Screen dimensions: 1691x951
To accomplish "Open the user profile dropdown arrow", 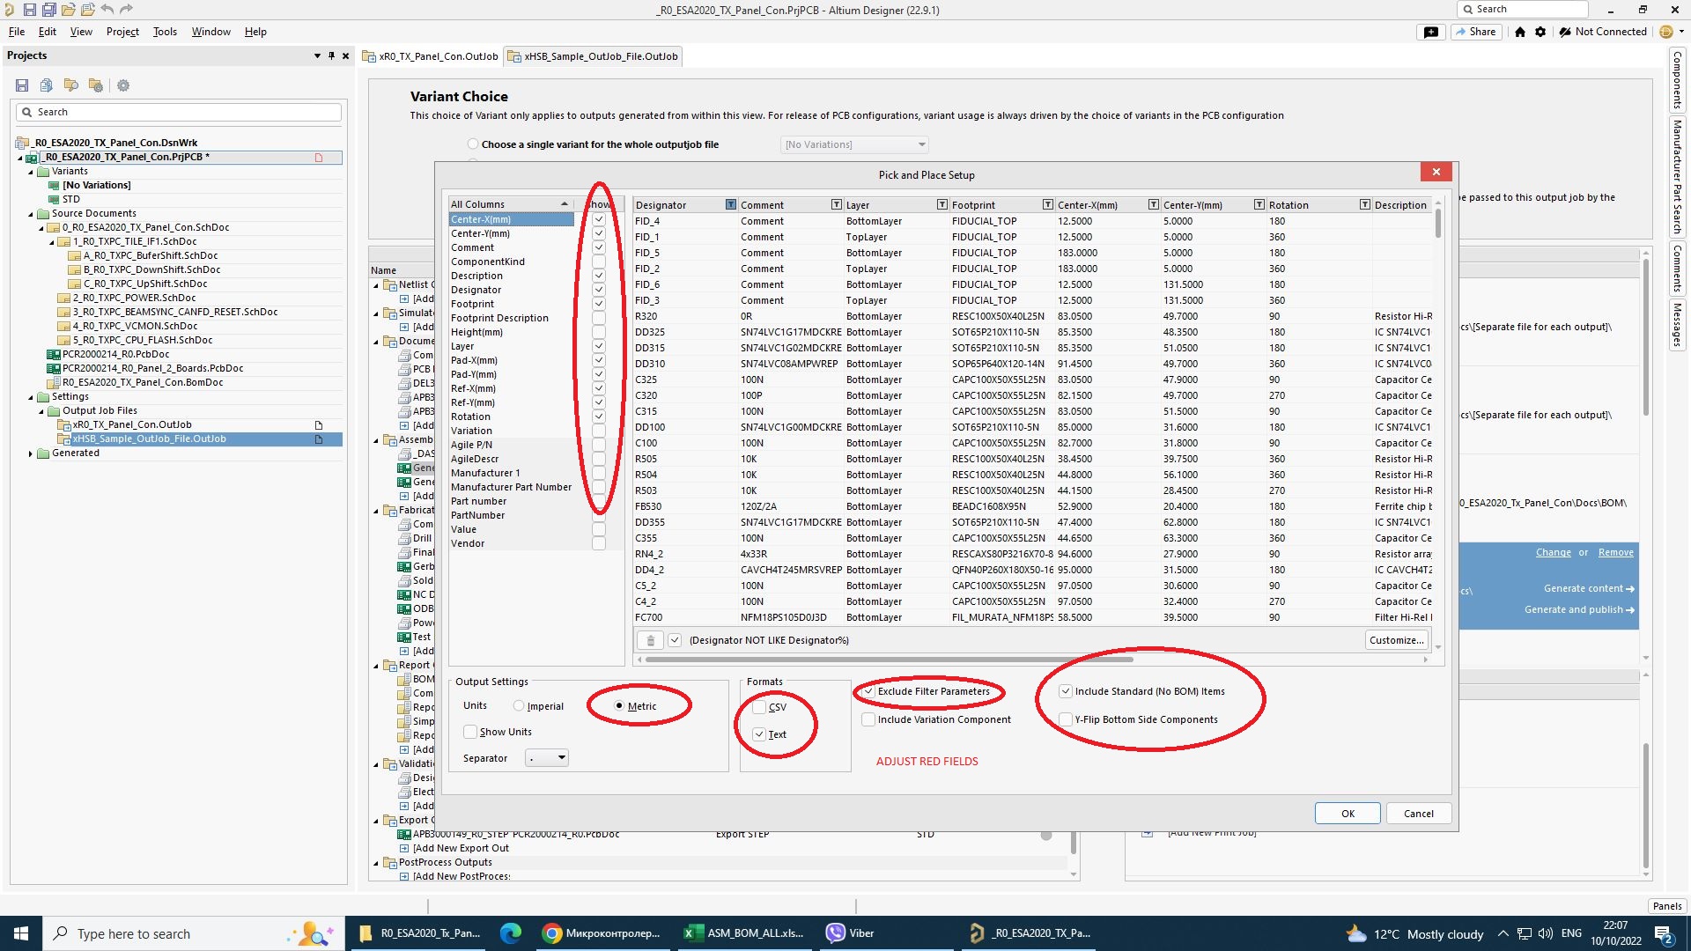I will (x=1681, y=32).
